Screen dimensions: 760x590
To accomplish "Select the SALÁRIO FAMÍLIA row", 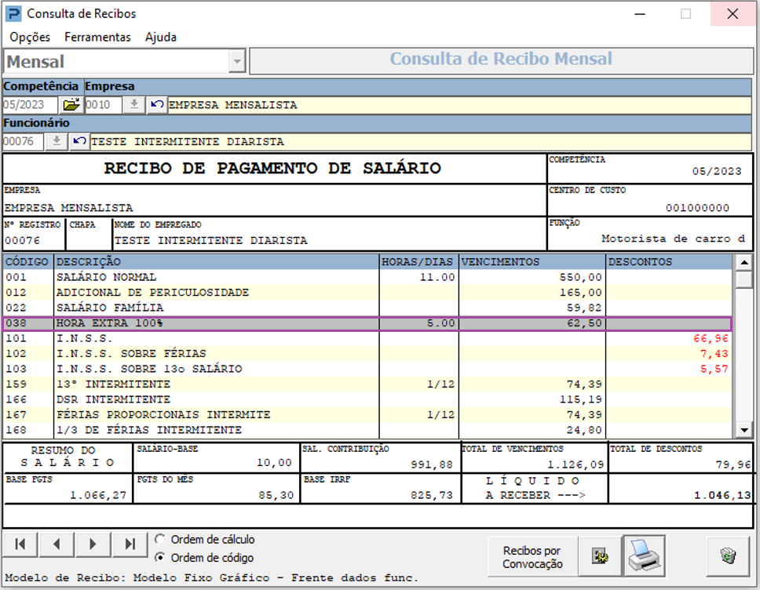I will (367, 308).
